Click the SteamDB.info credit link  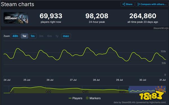pos(161,28)
